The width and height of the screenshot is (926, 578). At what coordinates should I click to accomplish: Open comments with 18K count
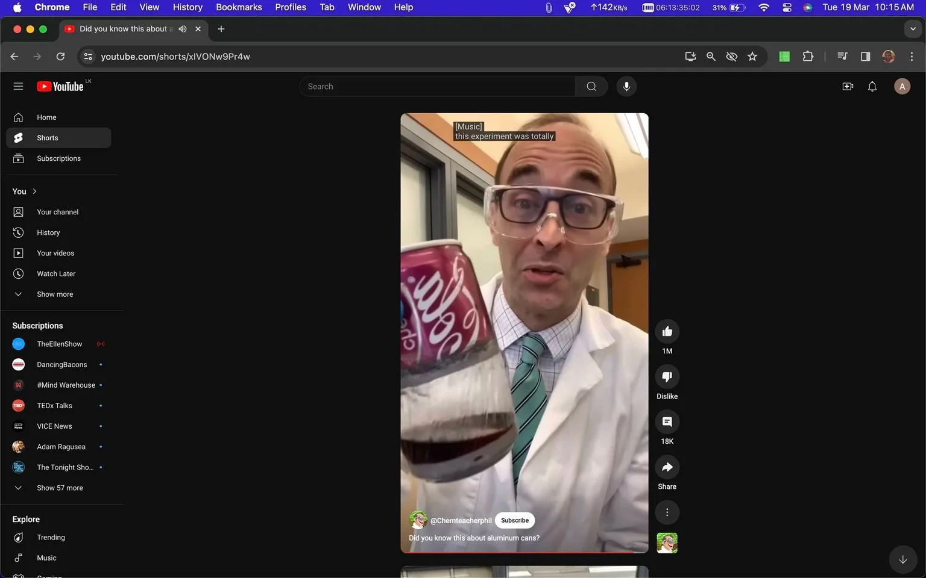point(667,422)
